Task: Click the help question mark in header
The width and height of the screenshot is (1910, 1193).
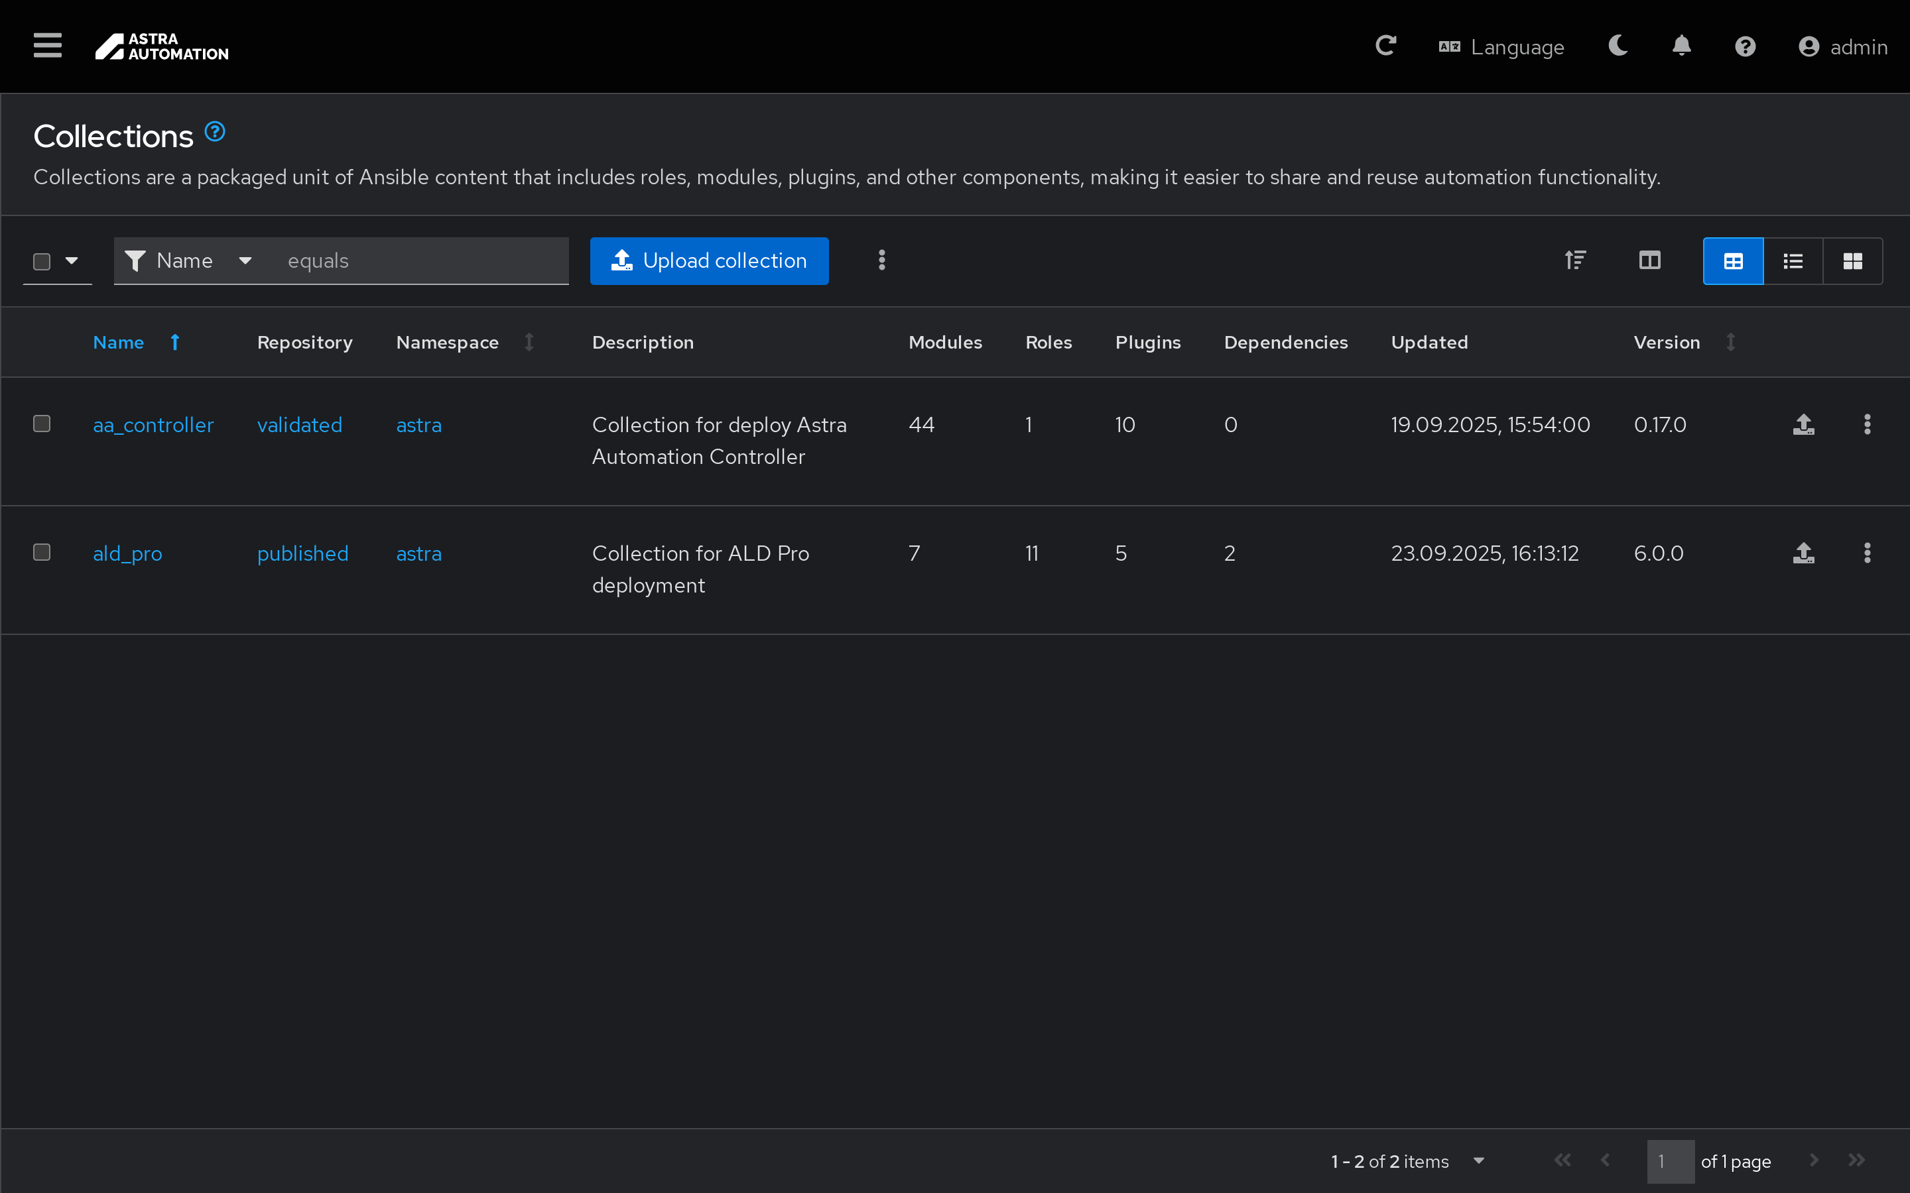Action: pyautogui.click(x=1744, y=46)
